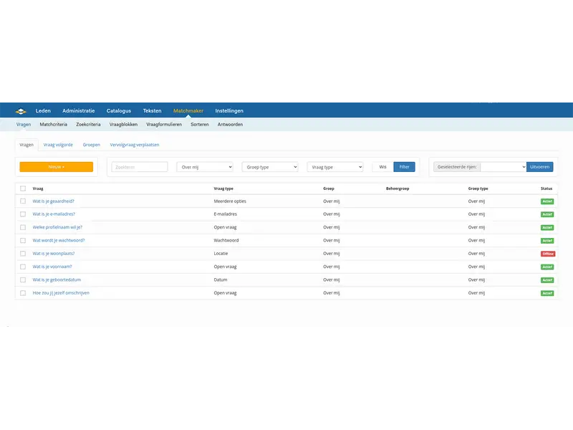Select checkbox for 'Hoe zou jij jezelf omschrijven'

23,293
